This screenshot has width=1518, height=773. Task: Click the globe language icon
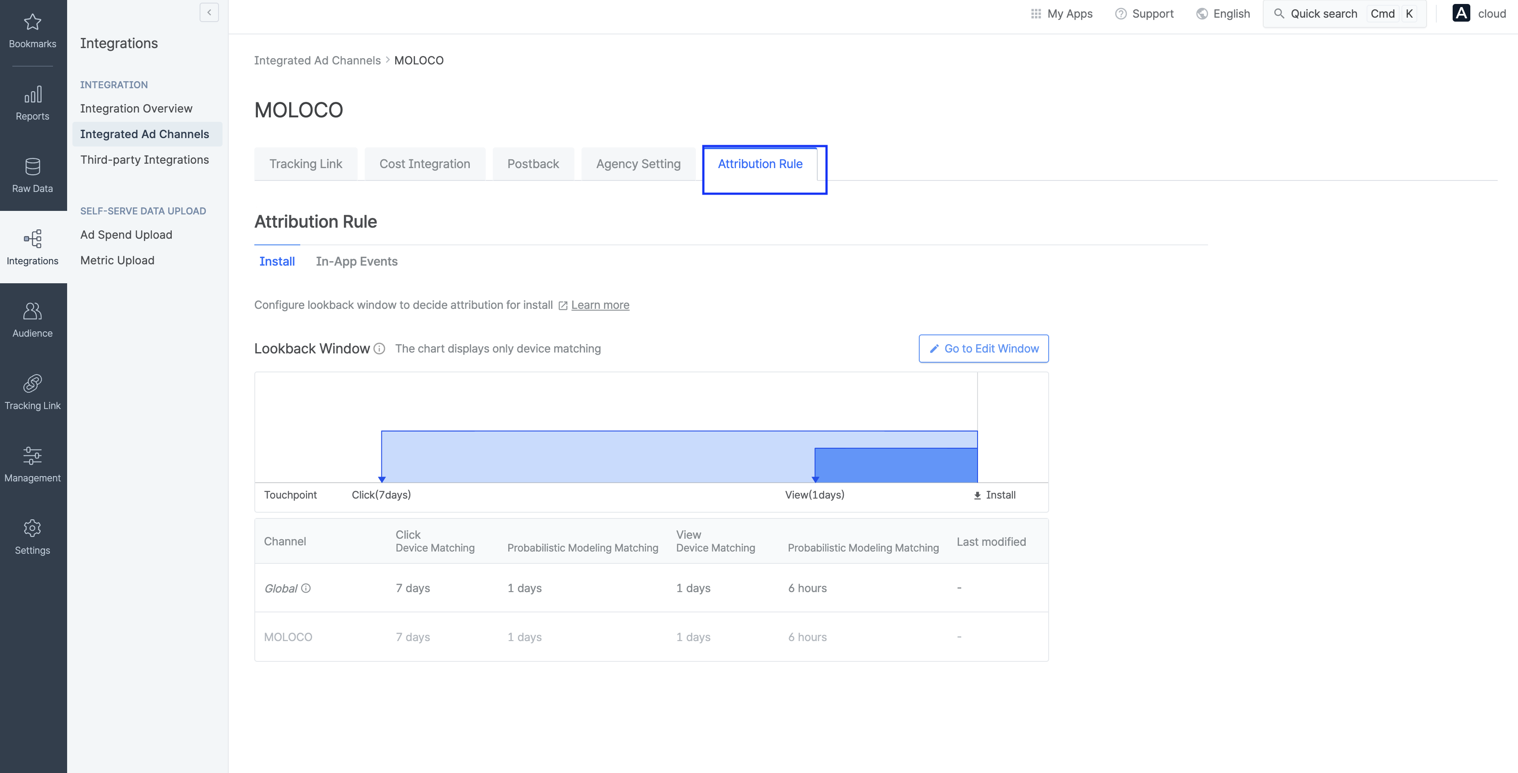(x=1202, y=14)
